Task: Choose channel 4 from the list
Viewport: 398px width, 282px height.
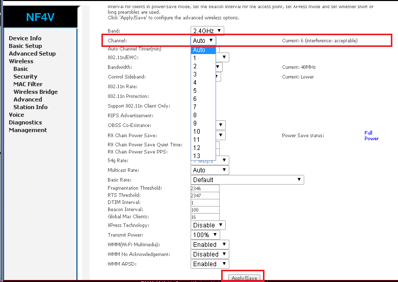Action: pyautogui.click(x=203, y=82)
